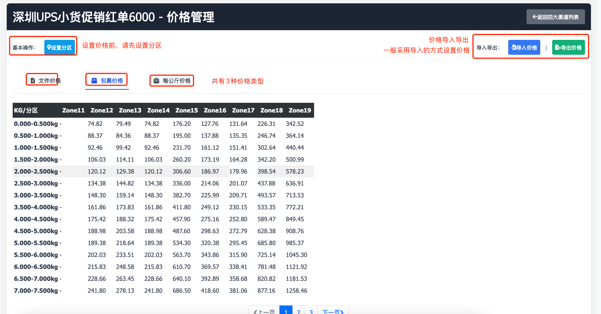Open the 每公斤价格 tab

172,80
